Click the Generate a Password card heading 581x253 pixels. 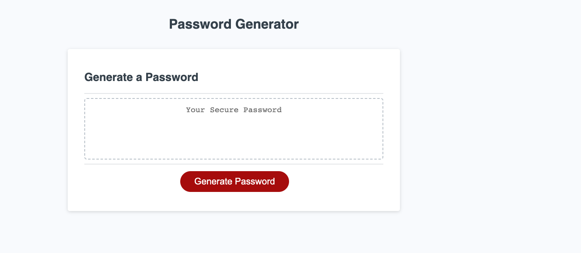coord(141,77)
